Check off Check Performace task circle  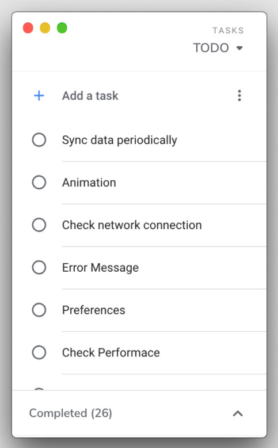pyautogui.click(x=39, y=352)
